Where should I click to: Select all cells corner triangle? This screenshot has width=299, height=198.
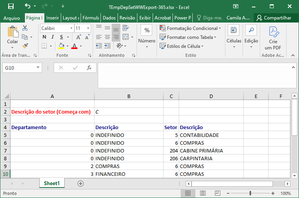pos(7,96)
